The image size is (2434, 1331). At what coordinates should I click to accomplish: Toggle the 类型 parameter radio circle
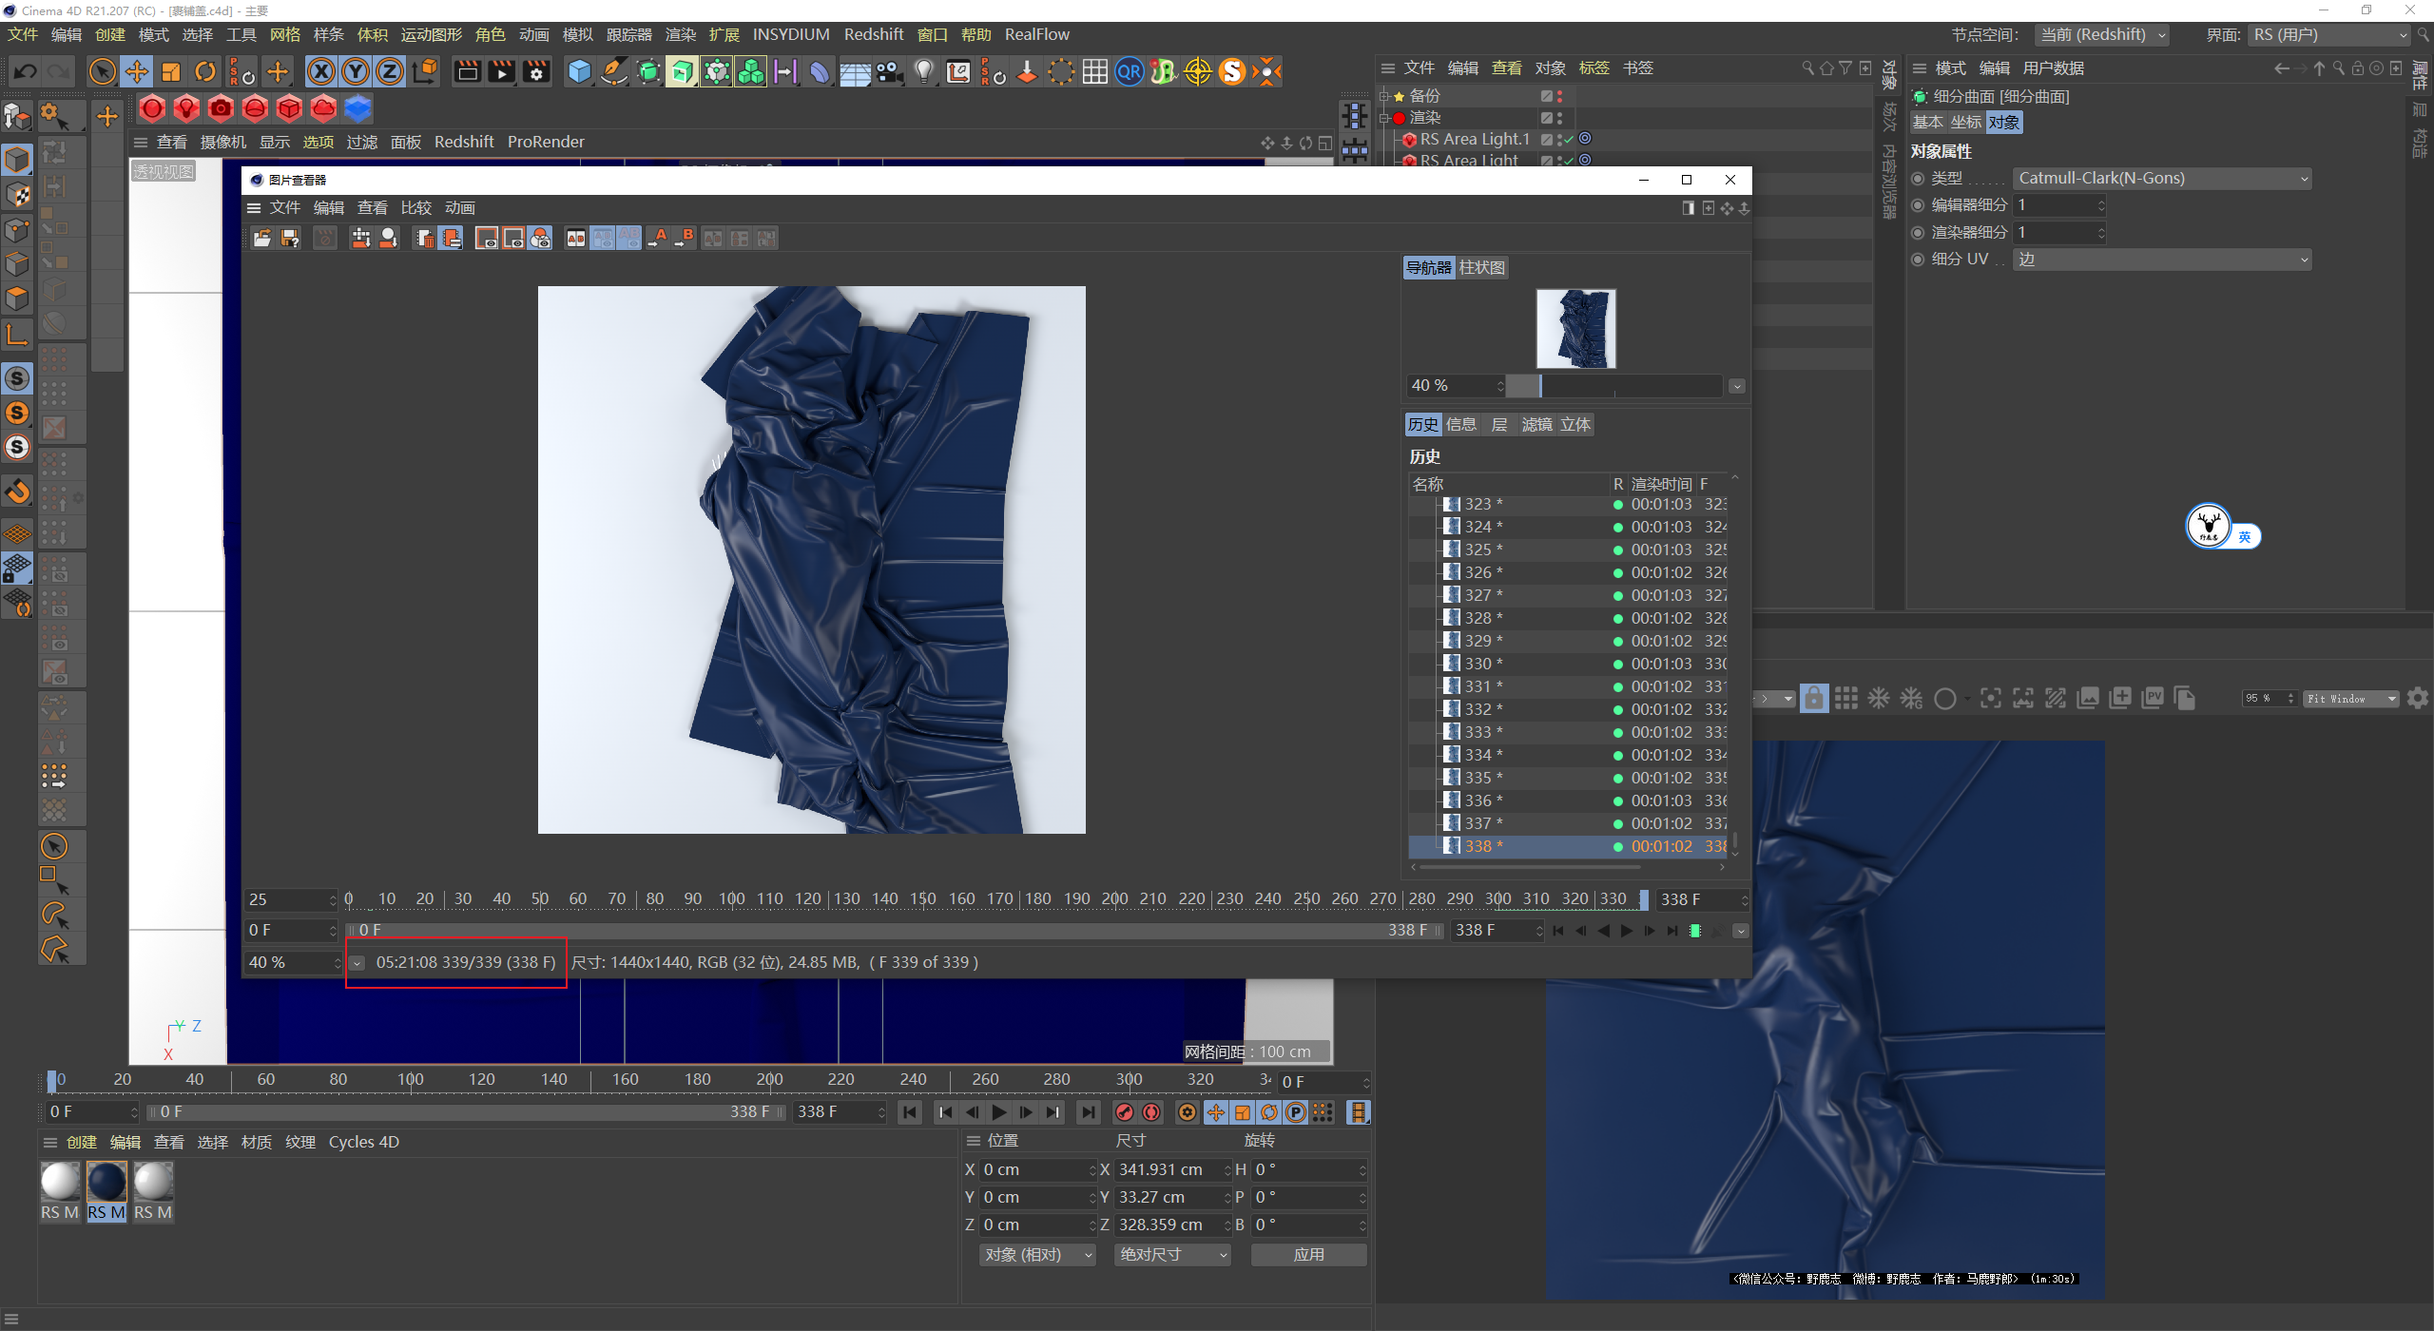tap(1918, 179)
